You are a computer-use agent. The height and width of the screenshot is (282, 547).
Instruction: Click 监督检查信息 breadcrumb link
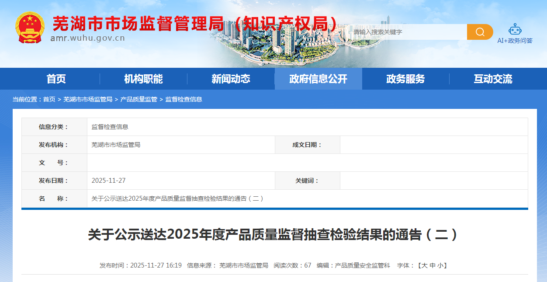pyautogui.click(x=183, y=100)
